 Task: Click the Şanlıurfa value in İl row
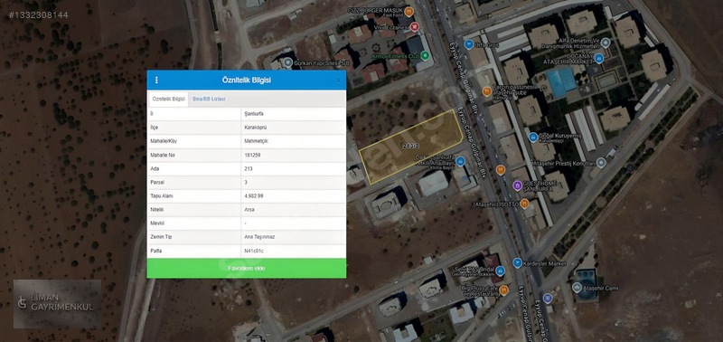point(254,113)
